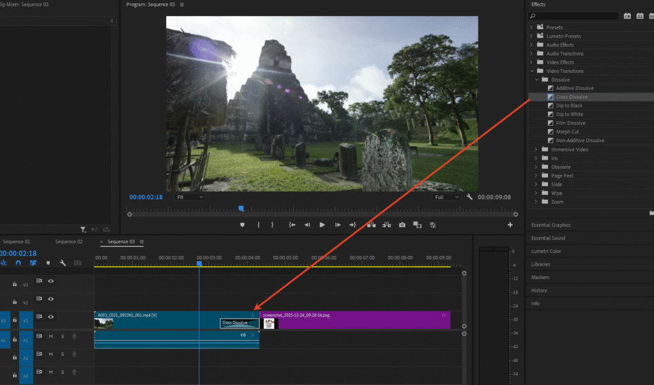
Task: Switch to Sequence 02 tab
Action: pos(69,242)
